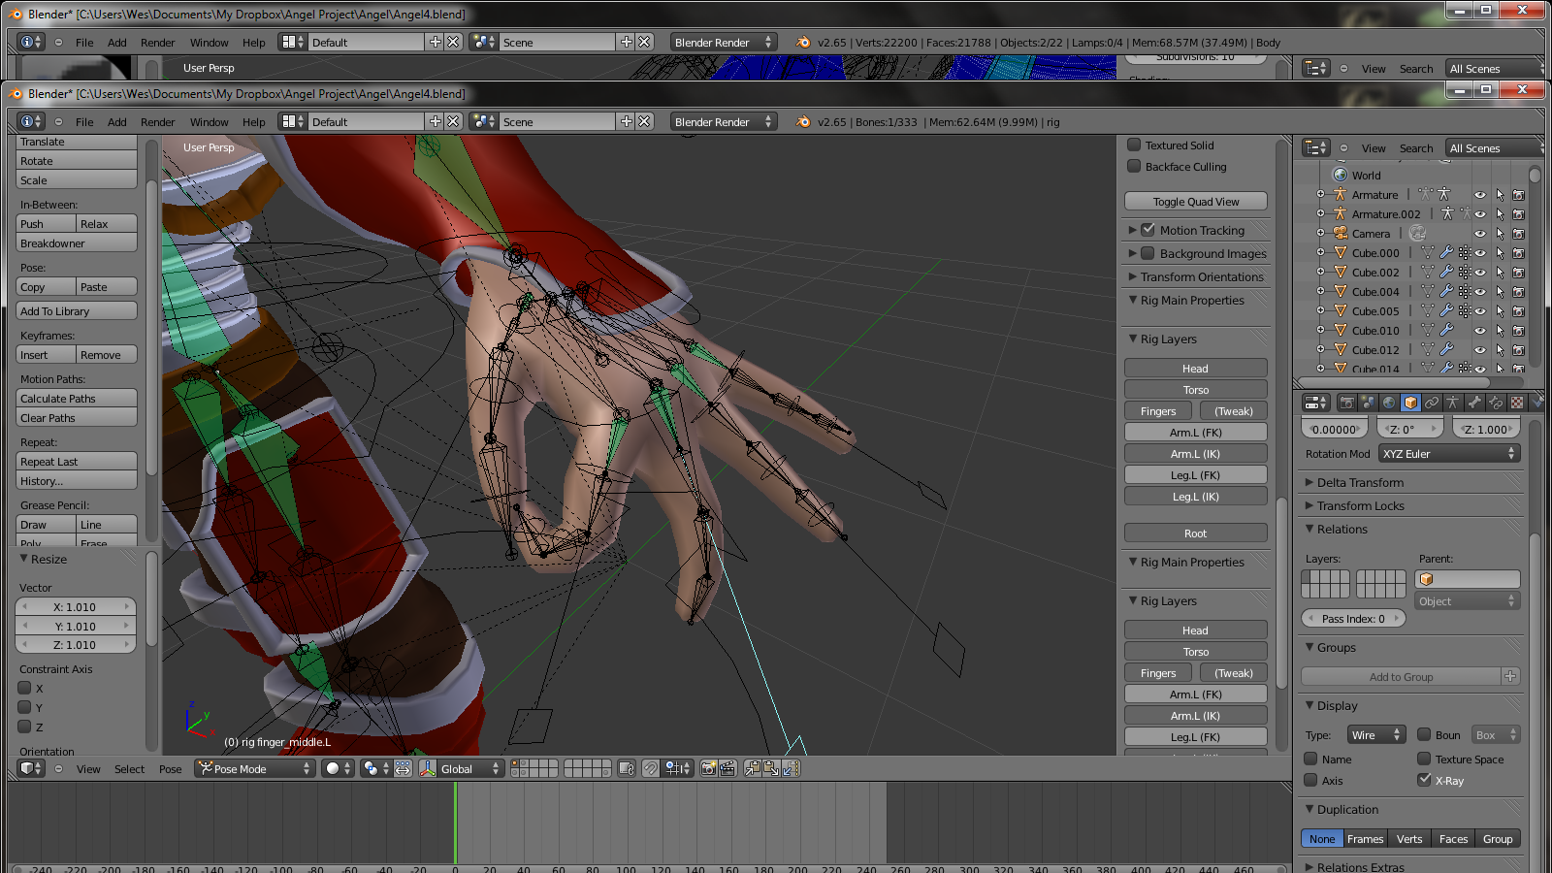Viewport: 1552px width, 873px height.
Task: Click the copy pose icon in 3D header
Action: tap(753, 768)
